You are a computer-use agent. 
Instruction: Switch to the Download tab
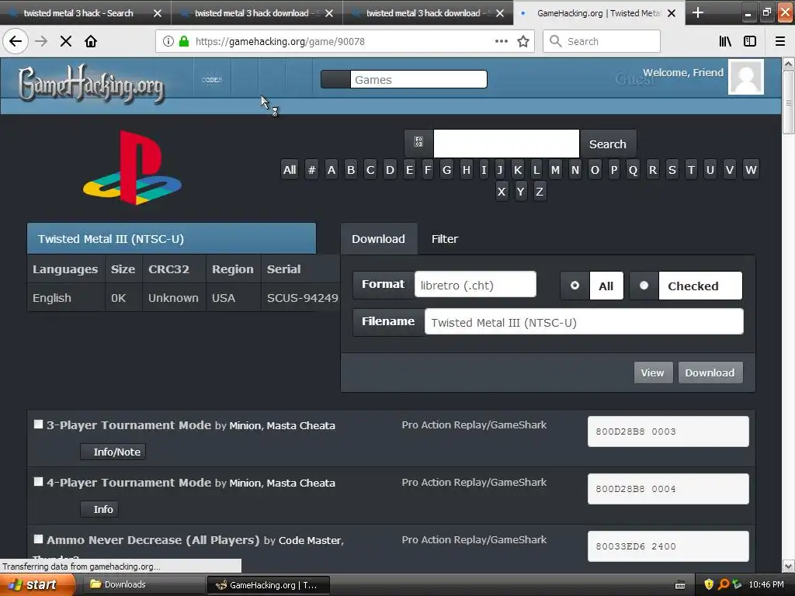pyautogui.click(x=378, y=239)
